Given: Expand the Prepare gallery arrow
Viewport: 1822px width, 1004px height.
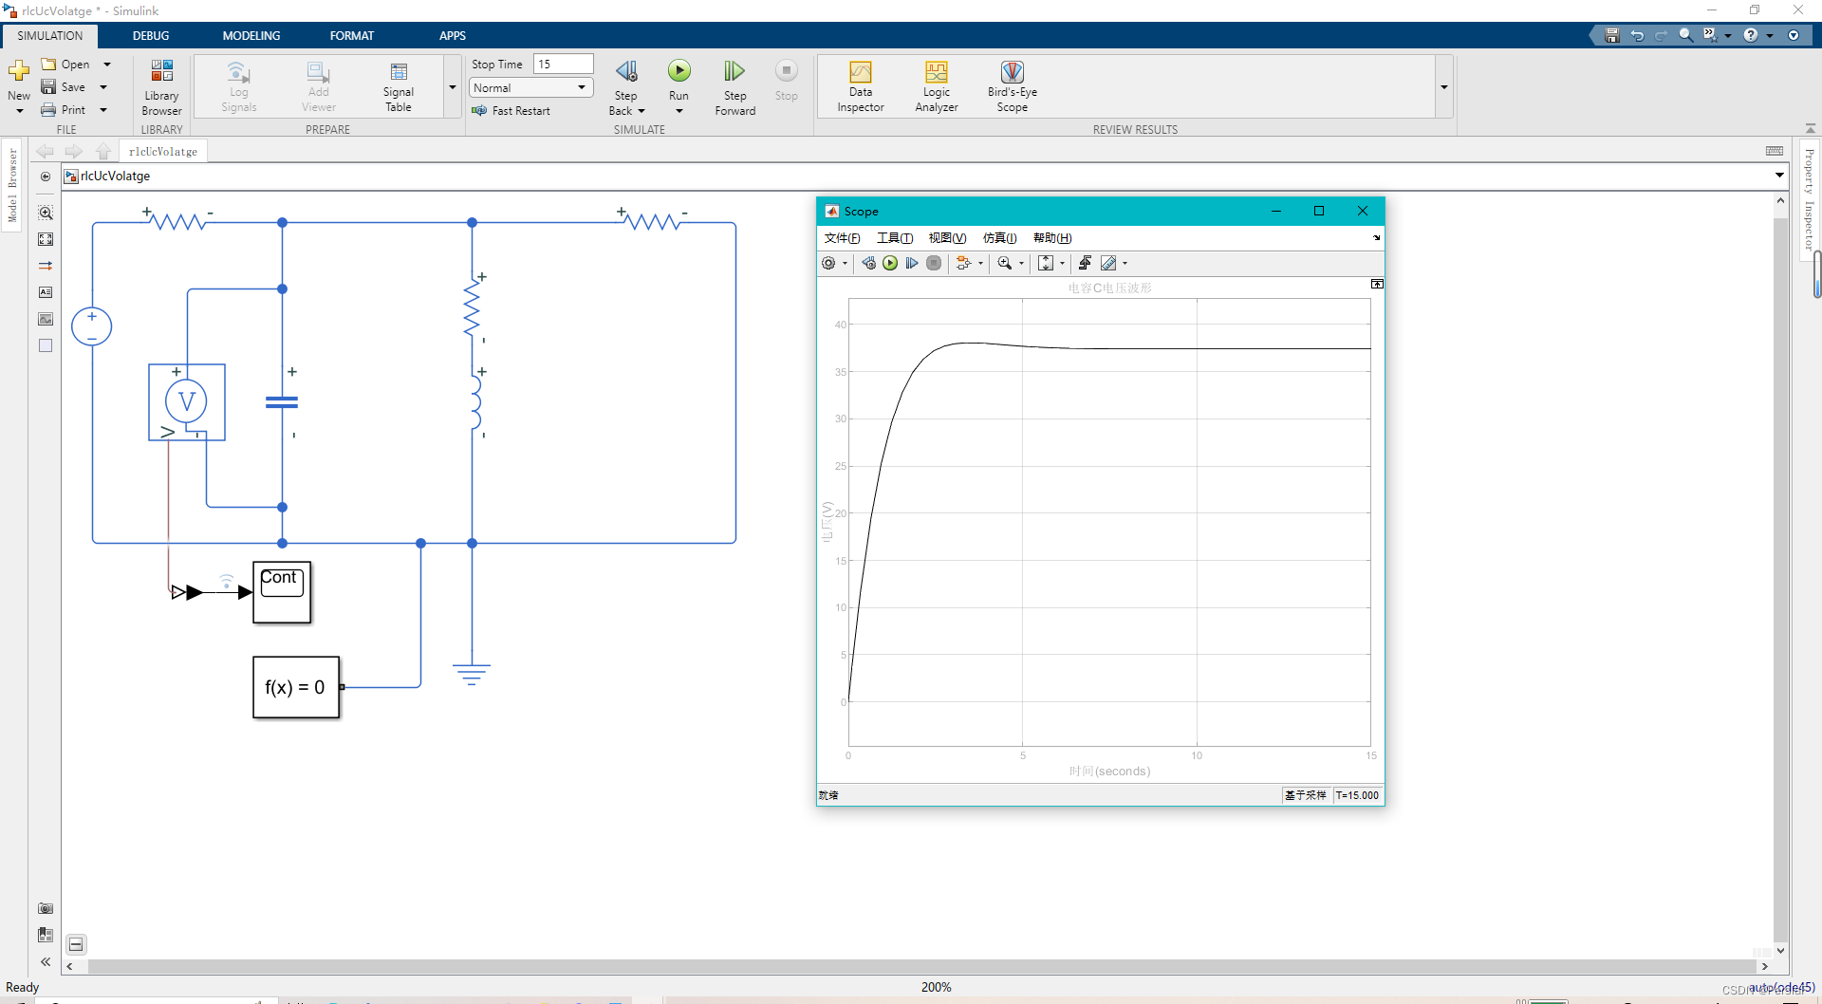Looking at the screenshot, I should coord(453,87).
